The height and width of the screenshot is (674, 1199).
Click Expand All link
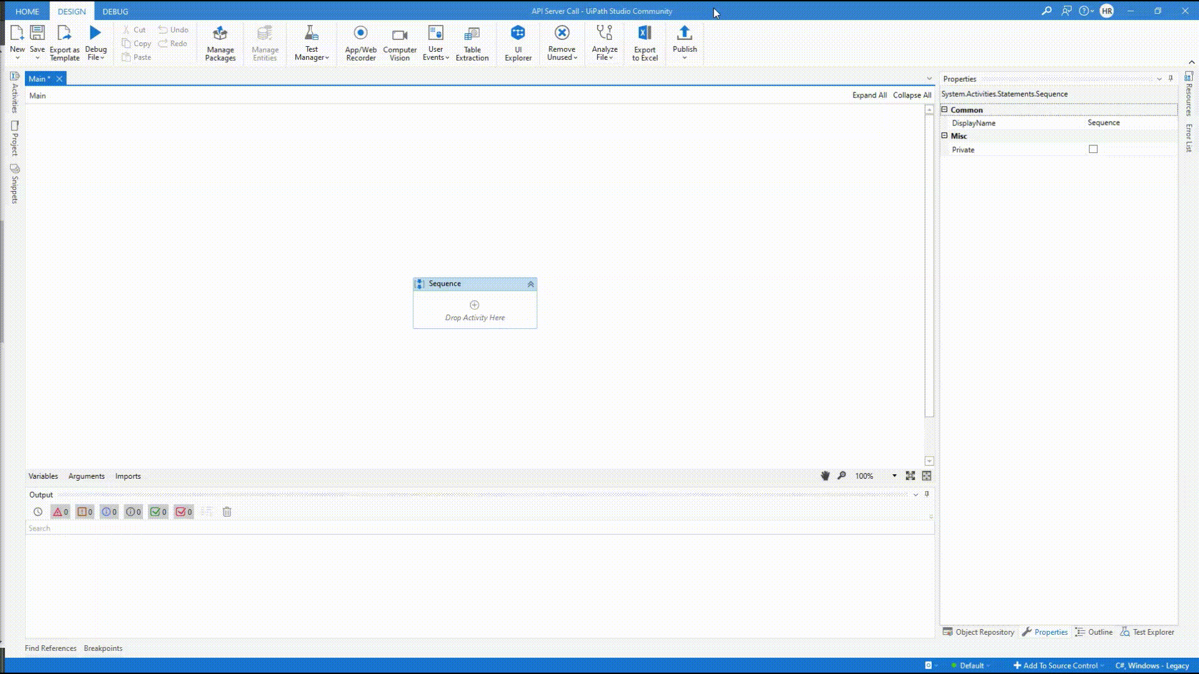tap(869, 95)
